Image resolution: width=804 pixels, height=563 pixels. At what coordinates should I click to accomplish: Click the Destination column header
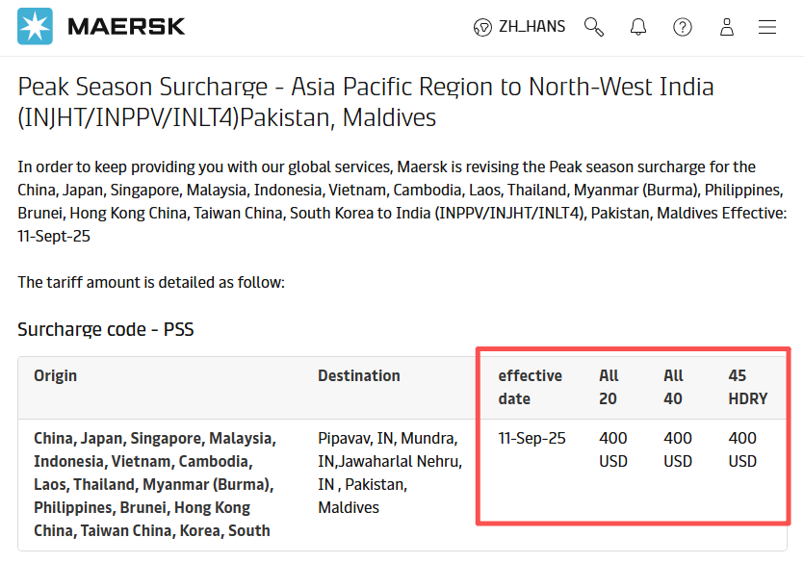coord(359,375)
